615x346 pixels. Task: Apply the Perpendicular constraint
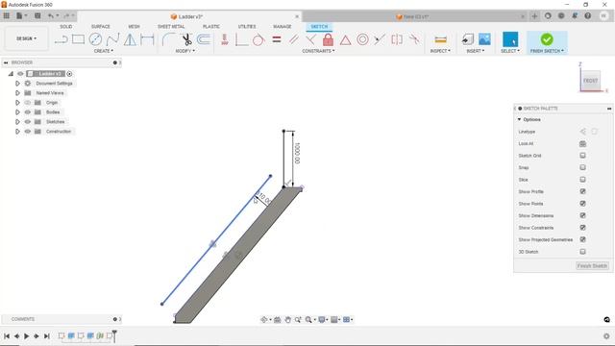tap(310, 39)
